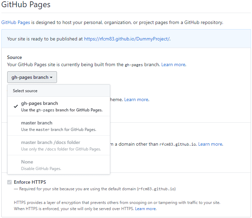Visit the rfcm83.github.io/DummyProject site URL
The height and width of the screenshot is (218, 252).
click(x=127, y=39)
